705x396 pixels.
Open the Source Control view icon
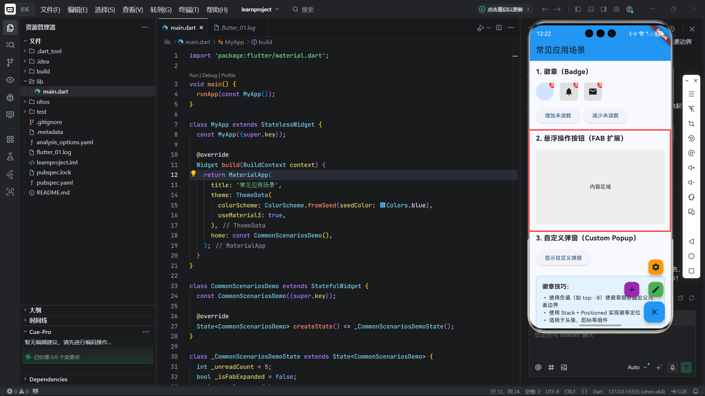(x=10, y=62)
